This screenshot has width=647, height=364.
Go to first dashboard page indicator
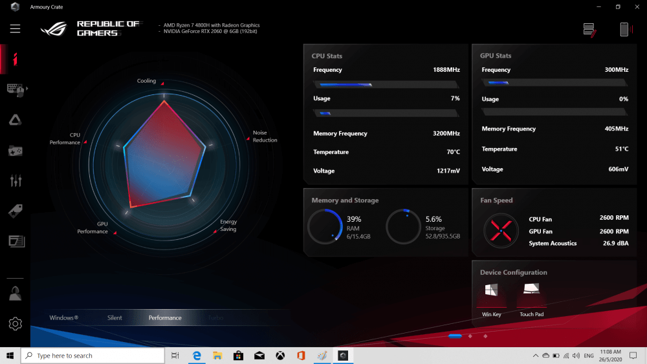[455, 336]
